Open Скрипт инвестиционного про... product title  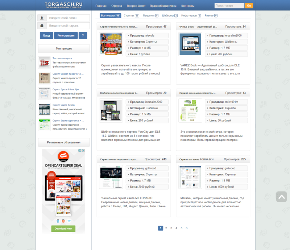click(119, 159)
